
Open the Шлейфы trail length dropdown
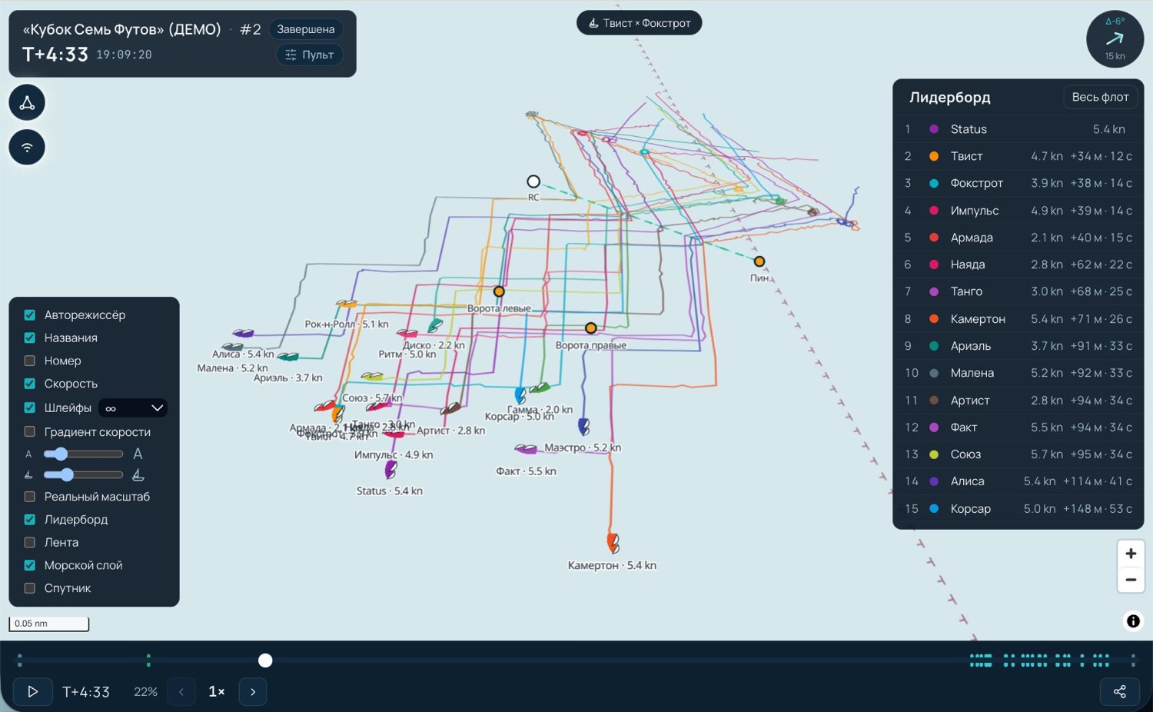(x=133, y=408)
